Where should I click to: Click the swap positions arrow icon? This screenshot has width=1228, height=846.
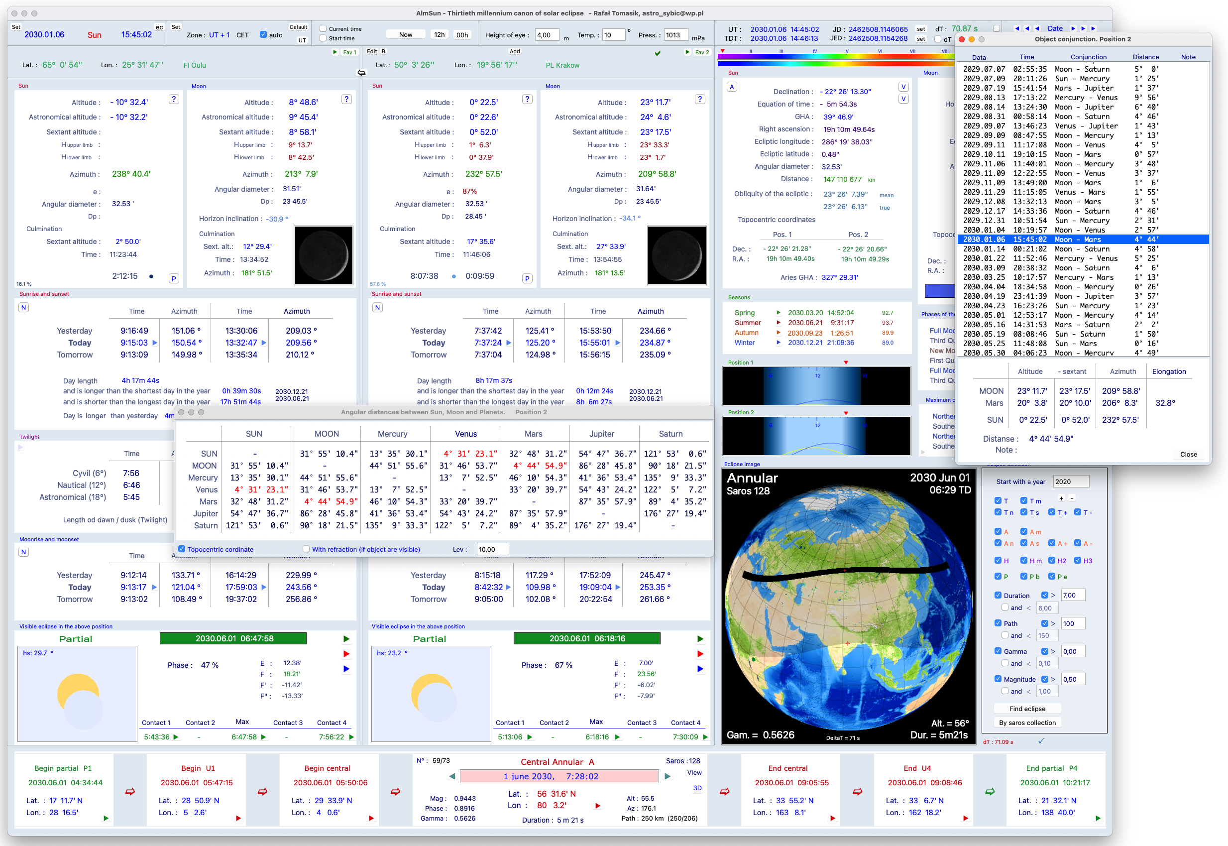click(361, 73)
